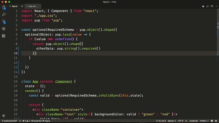Click the editor vertical scrollbar
The image size is (219, 123).
click(218, 32)
